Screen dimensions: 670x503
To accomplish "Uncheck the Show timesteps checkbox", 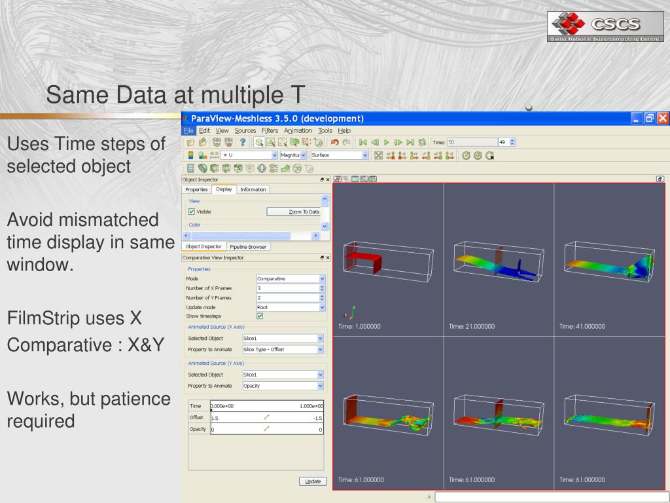I will pyautogui.click(x=260, y=316).
